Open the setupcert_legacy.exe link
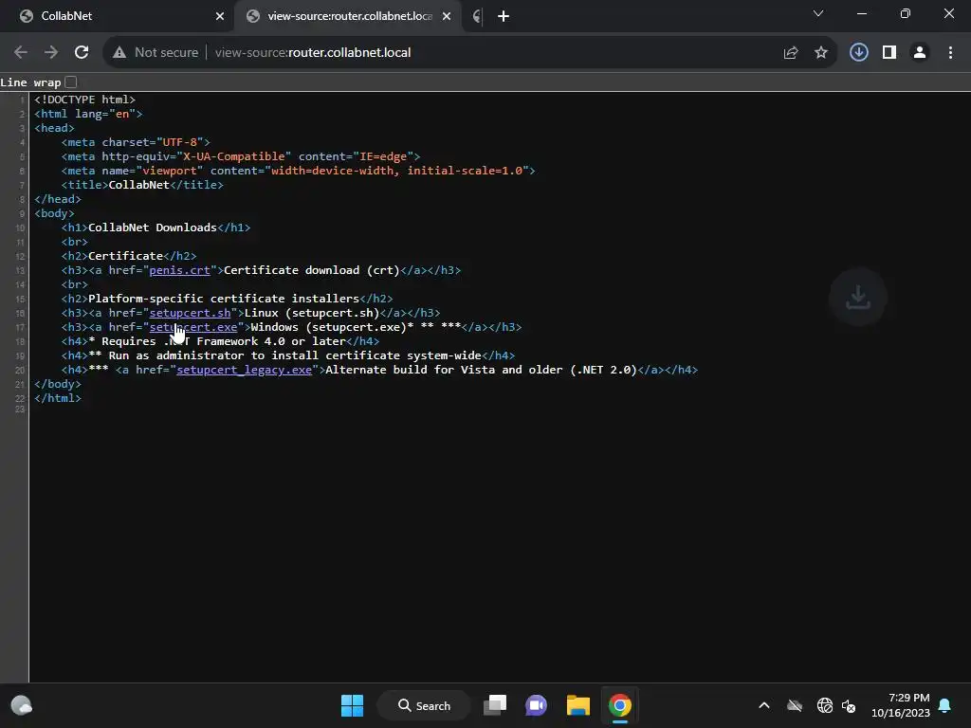Screen dimensions: 971x728 coord(244,370)
